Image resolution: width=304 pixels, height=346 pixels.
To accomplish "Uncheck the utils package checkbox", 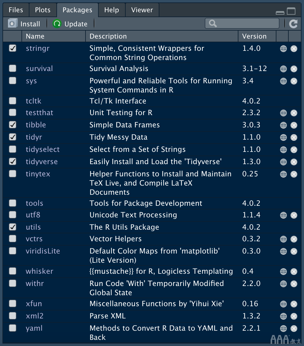I will (13, 227).
